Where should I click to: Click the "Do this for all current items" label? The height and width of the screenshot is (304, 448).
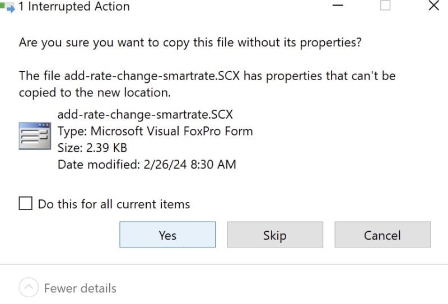coord(114,204)
